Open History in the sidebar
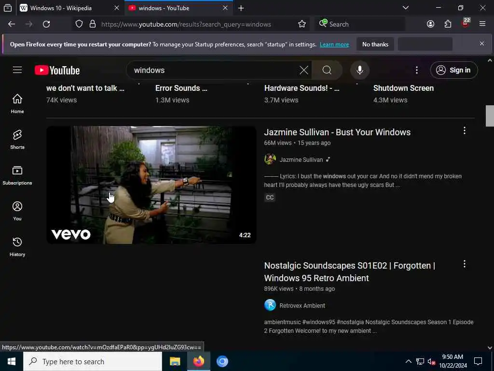This screenshot has height=371, width=494. 17,247
